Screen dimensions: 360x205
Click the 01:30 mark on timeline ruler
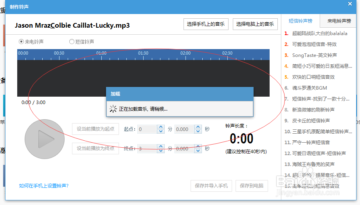pyautogui.click(x=143, y=53)
